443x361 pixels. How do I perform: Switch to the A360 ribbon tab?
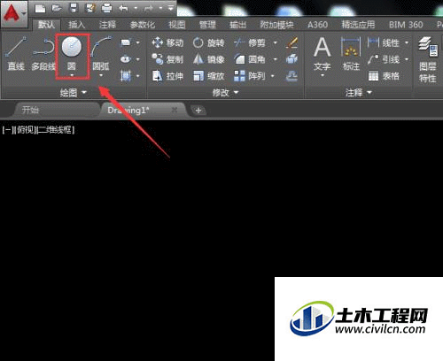click(x=318, y=25)
